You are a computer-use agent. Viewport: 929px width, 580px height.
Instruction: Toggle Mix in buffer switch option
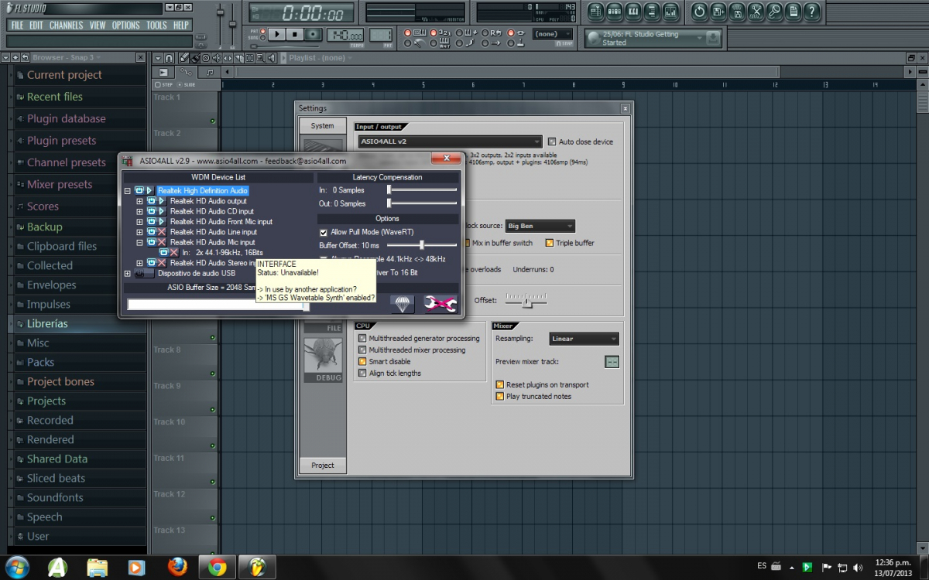tap(467, 243)
